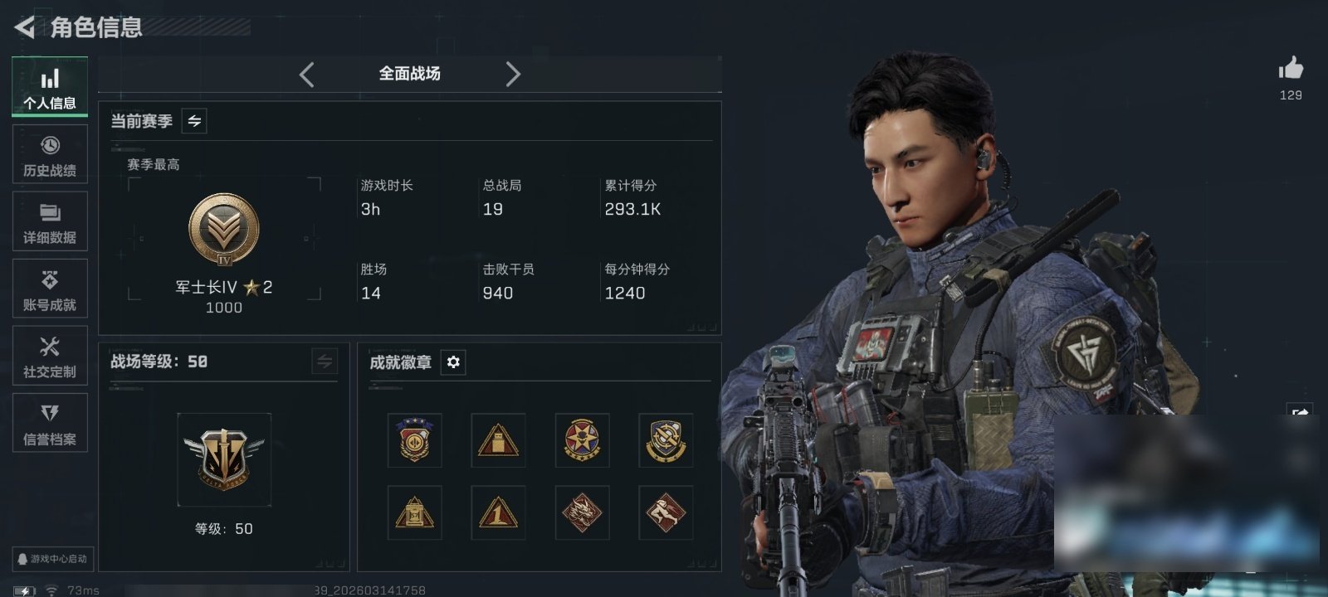
Task: Switch to next mode with right chevron
Action: [x=513, y=75]
